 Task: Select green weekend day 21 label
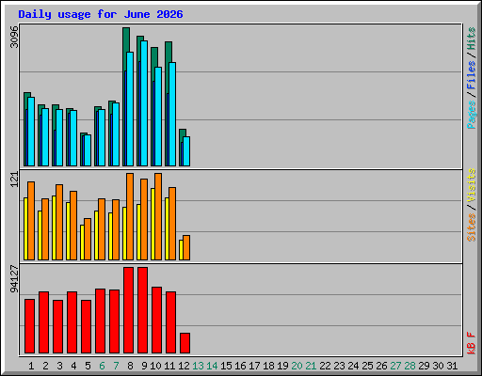coord(311,366)
